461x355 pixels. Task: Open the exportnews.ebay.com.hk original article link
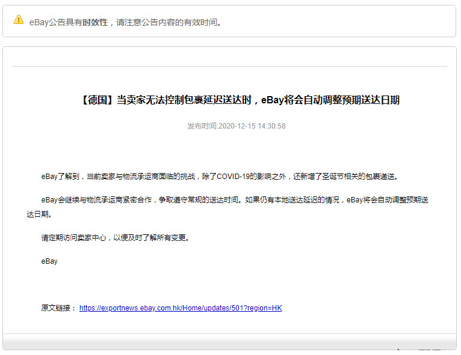click(x=181, y=308)
